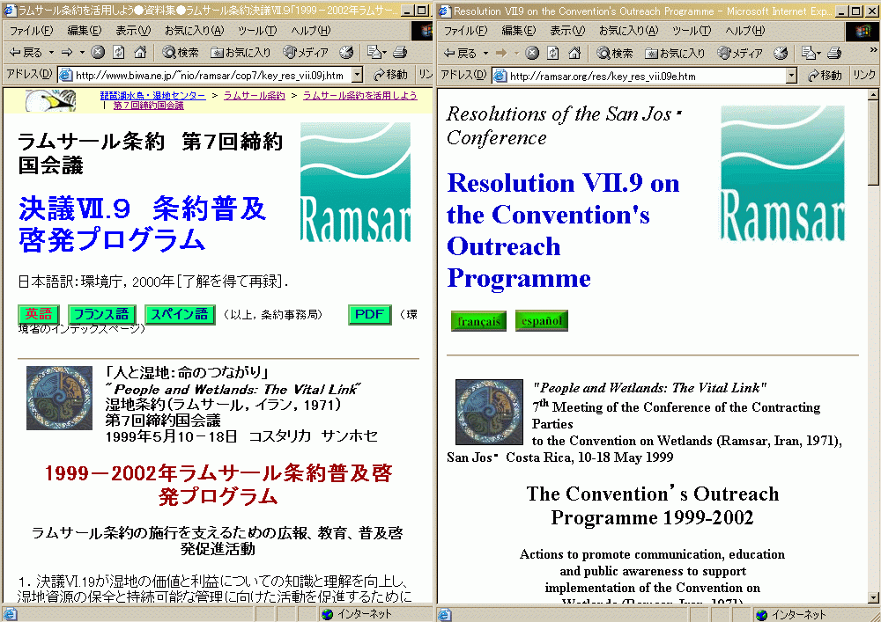This screenshot has width=881, height=622.
Task: Follow the ラムサール条約 breadcrumb link
Action: coord(255,95)
